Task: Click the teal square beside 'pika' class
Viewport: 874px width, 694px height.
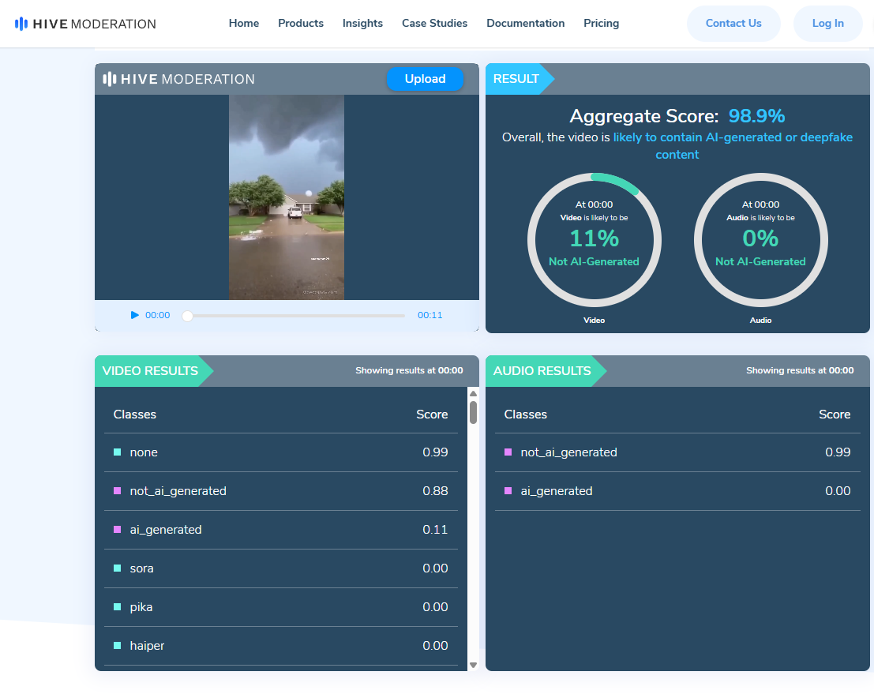Action: (118, 607)
